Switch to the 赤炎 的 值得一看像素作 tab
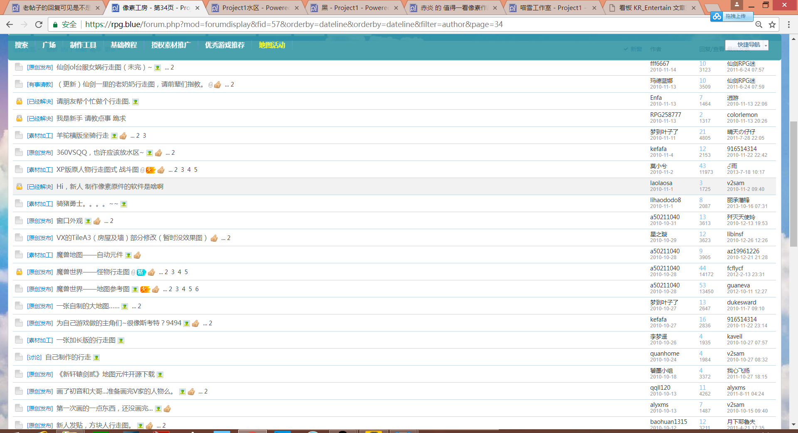Viewport: 798px width, 433px height. tap(453, 7)
